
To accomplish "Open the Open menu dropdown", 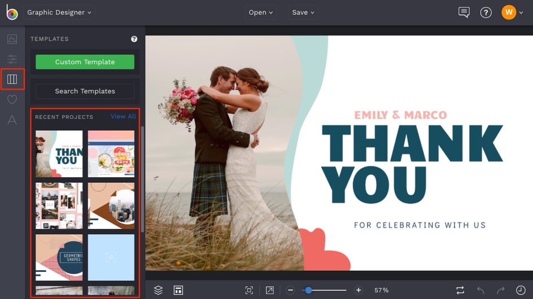I will point(261,12).
